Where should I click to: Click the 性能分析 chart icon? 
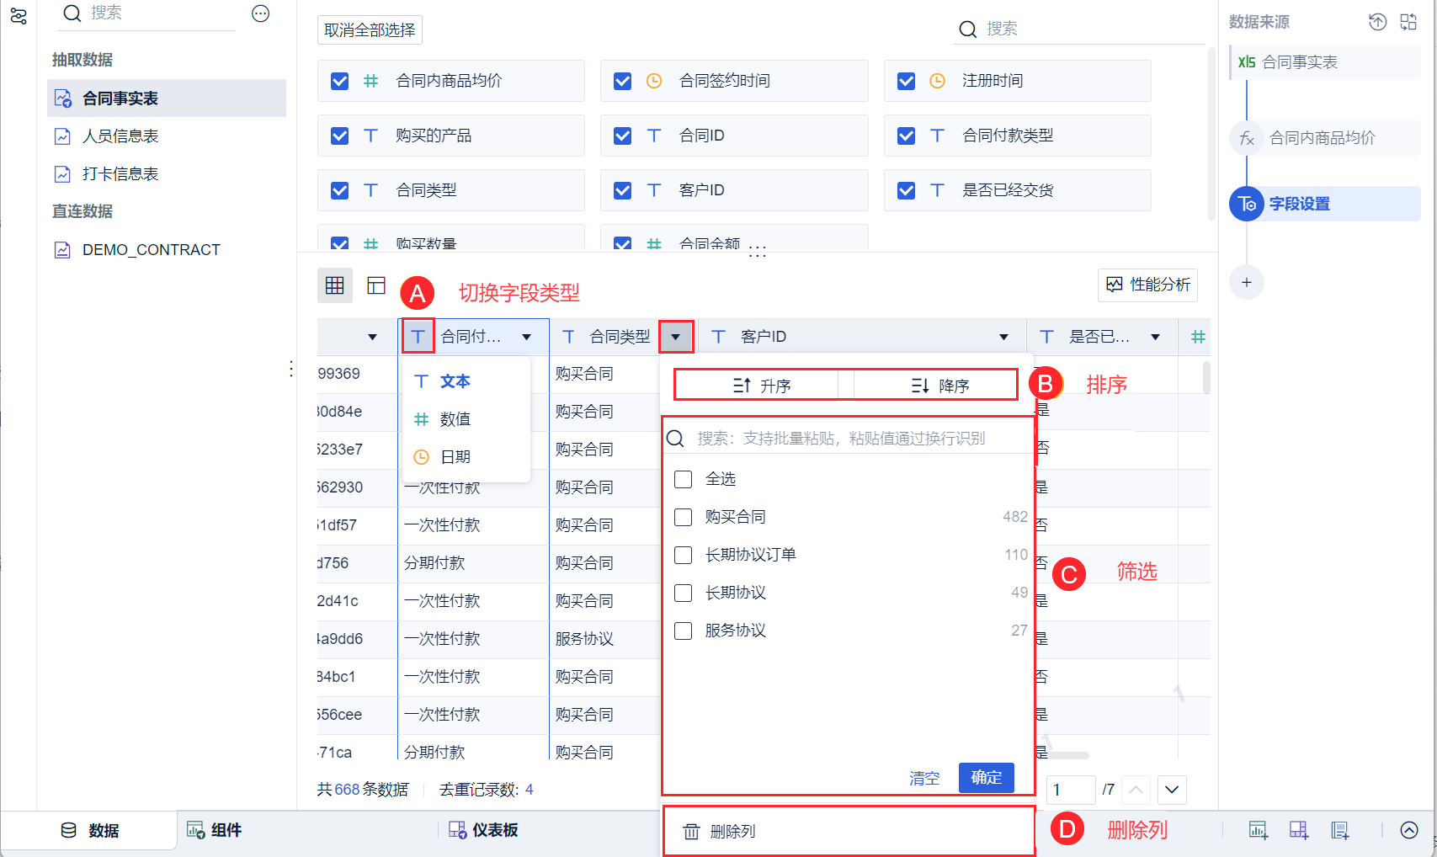[x=1115, y=285]
